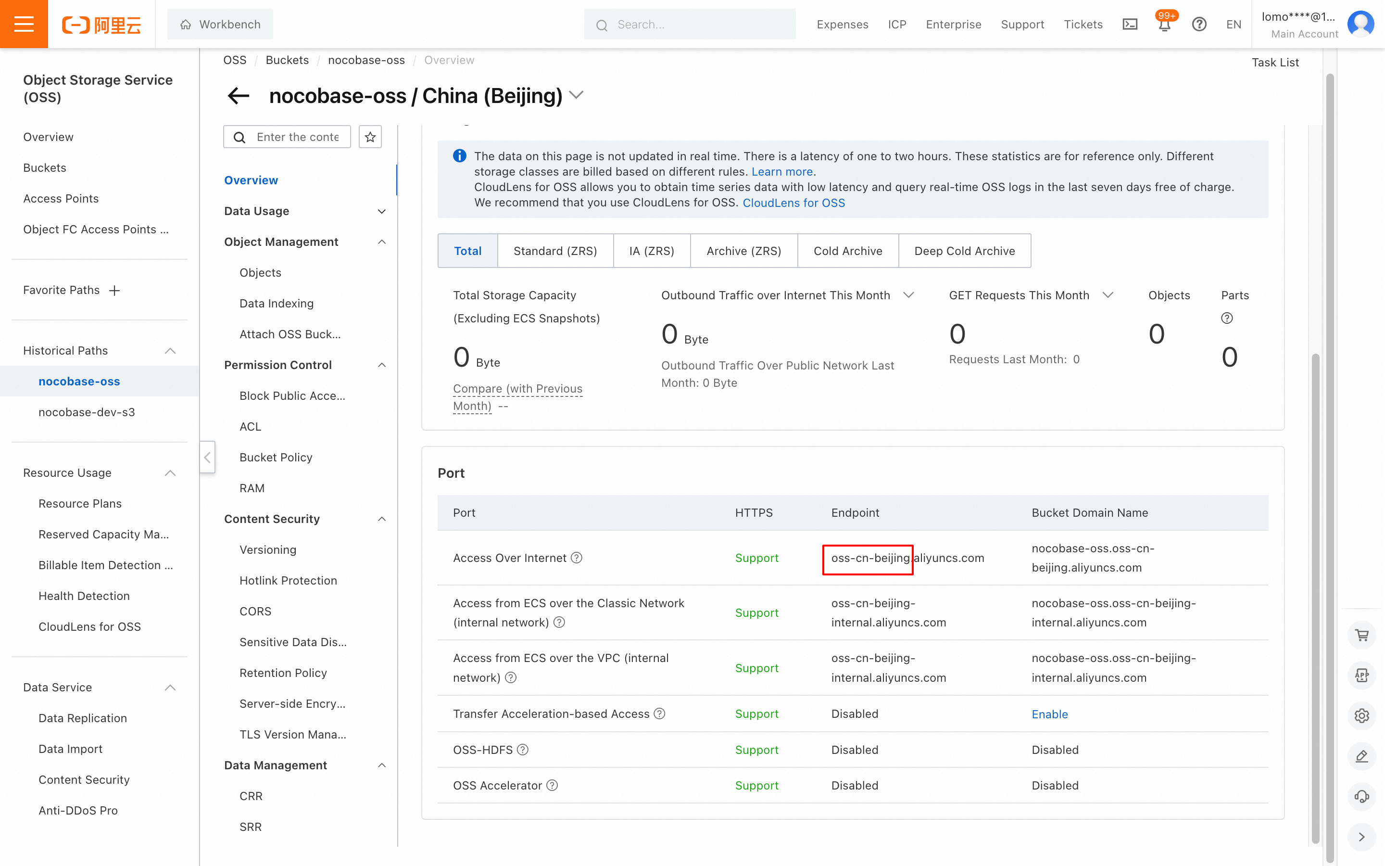Click the settings gear icon on right

(1361, 715)
